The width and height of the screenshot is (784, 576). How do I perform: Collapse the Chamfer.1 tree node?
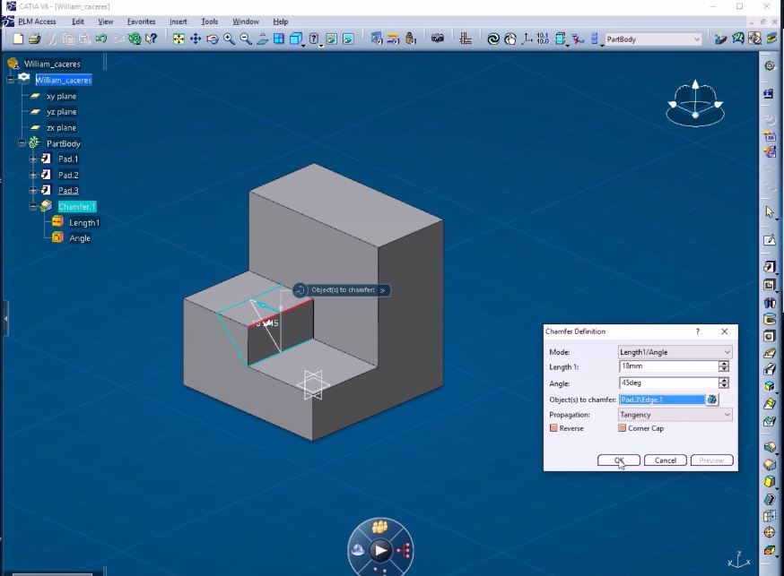tap(33, 207)
